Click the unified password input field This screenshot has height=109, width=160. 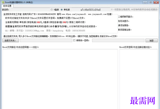coord(118,40)
